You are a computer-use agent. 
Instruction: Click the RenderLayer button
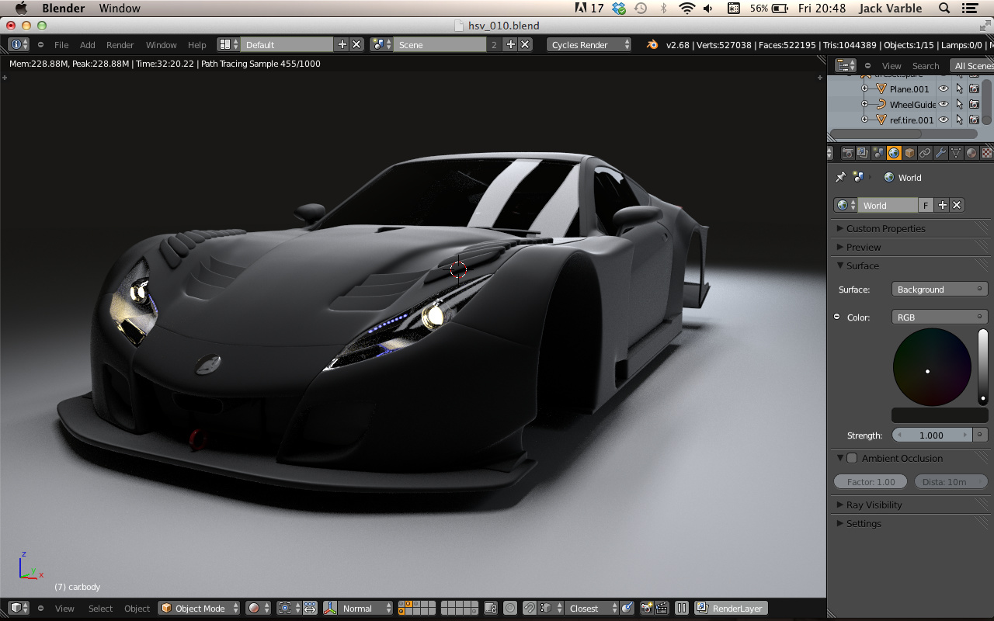[731, 609]
